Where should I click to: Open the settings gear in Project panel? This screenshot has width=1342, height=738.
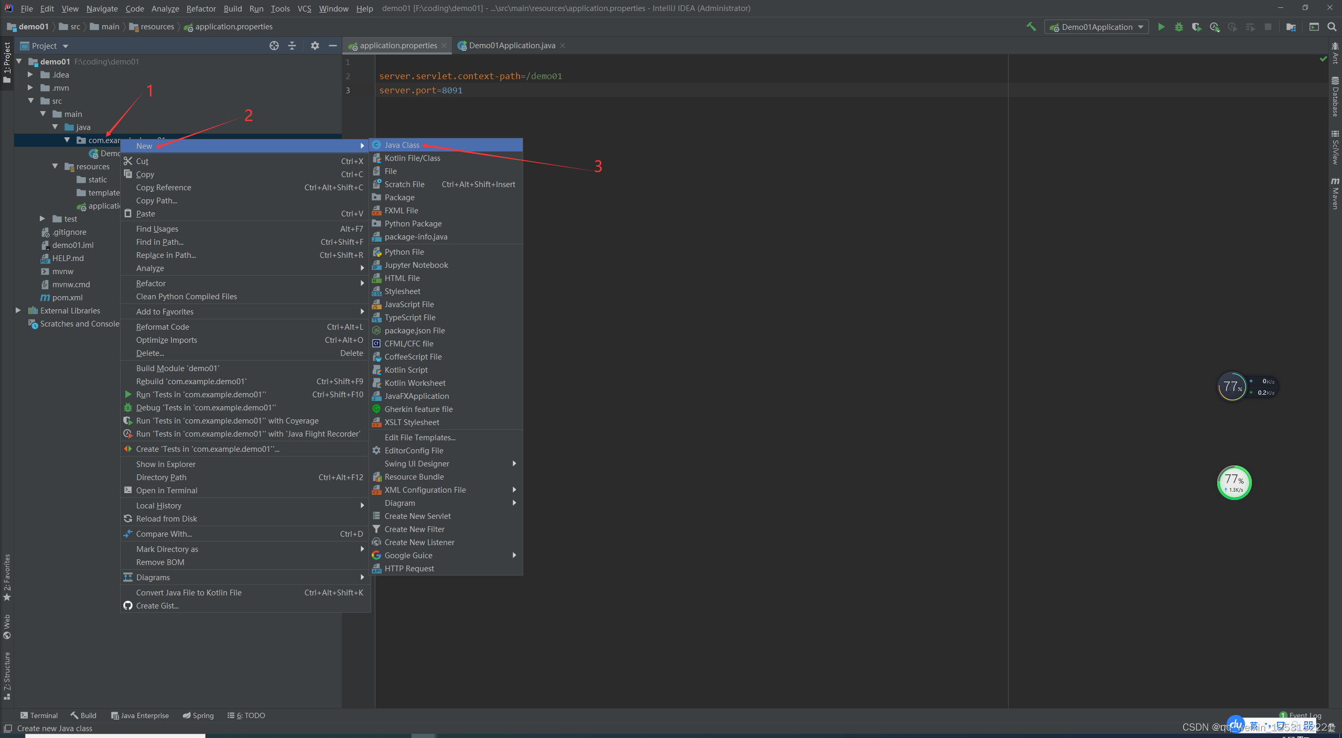pos(315,46)
